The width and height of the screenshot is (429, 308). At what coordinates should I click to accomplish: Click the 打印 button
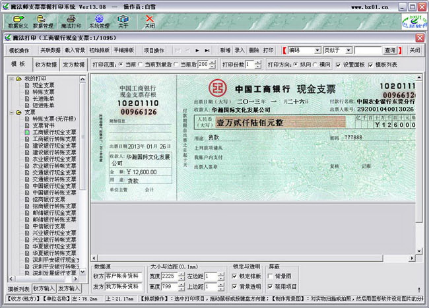point(268,50)
